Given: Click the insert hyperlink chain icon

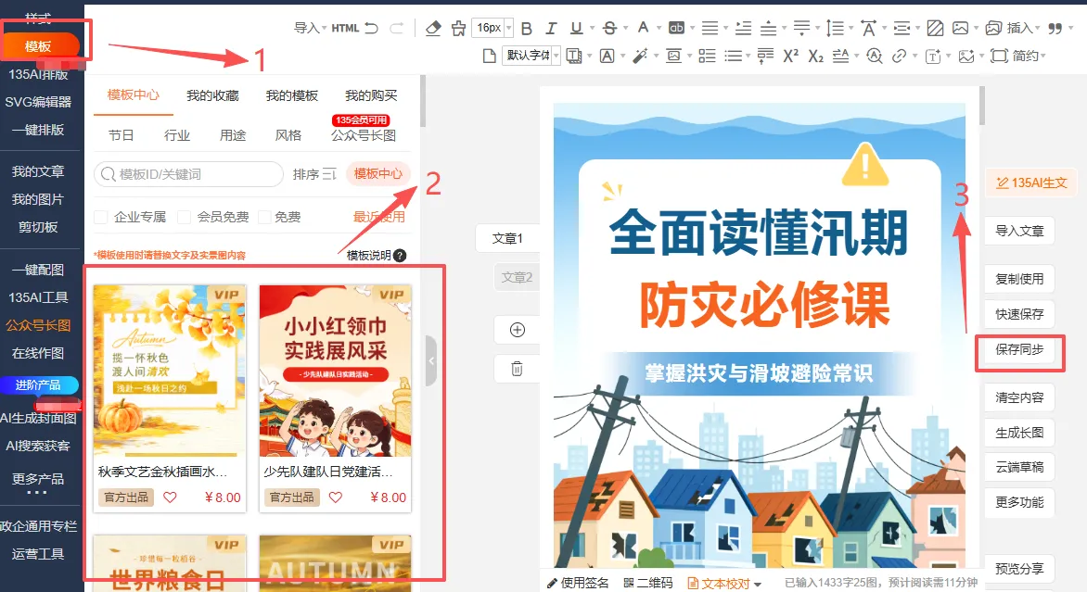Looking at the screenshot, I should (899, 57).
